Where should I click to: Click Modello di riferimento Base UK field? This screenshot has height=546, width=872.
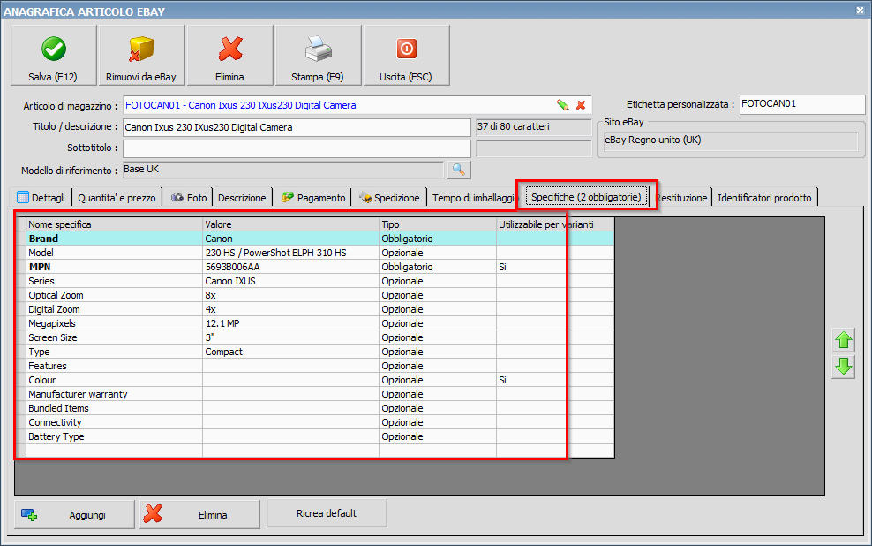[283, 170]
